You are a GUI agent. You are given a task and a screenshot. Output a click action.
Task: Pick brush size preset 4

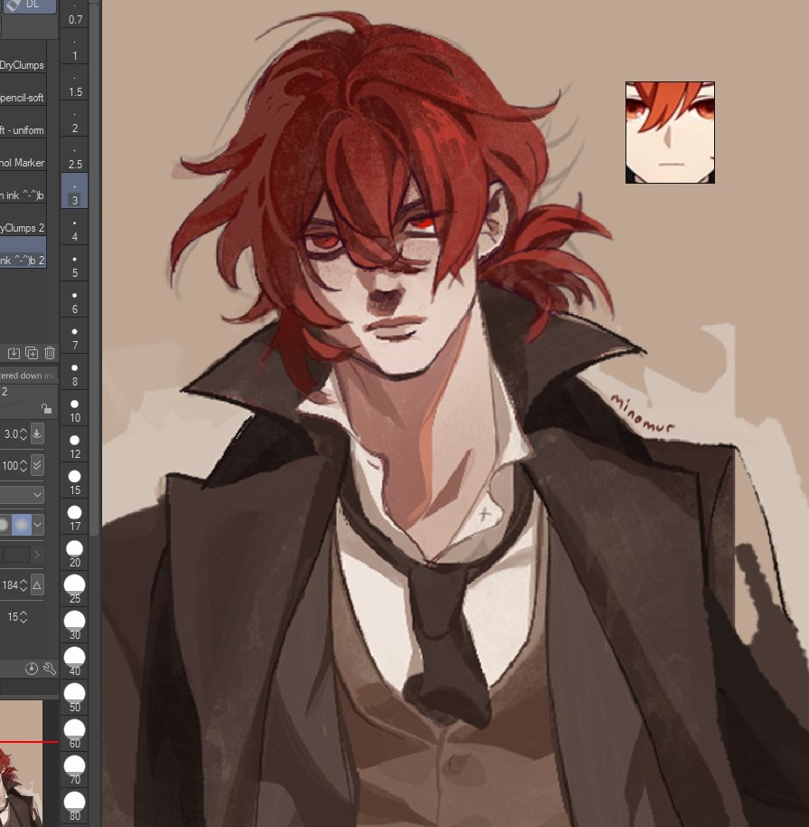[x=75, y=228]
